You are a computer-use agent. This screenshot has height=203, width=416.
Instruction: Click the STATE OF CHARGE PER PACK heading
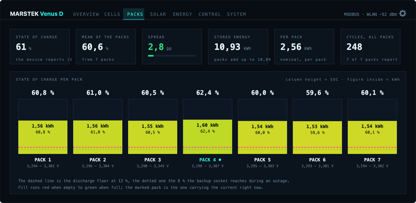[49, 79]
